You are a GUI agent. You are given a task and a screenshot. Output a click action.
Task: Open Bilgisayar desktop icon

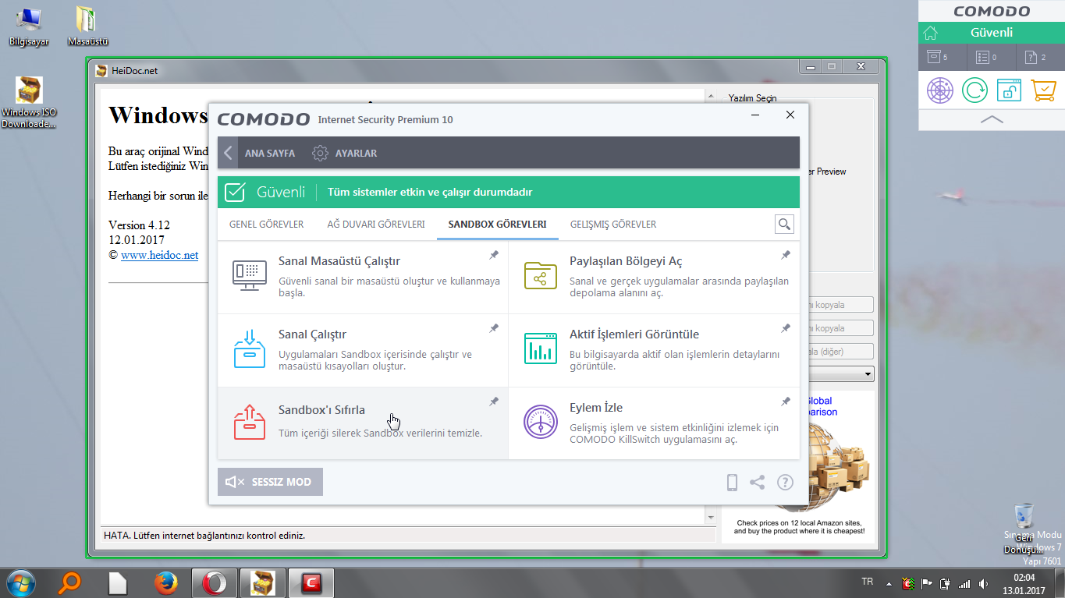[x=29, y=27]
